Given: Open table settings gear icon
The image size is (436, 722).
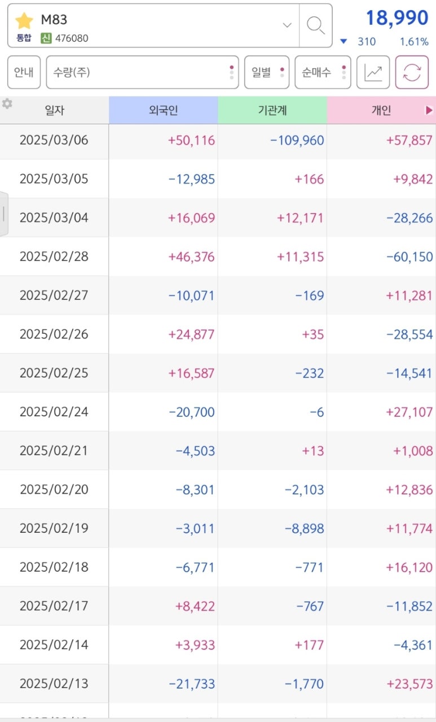Looking at the screenshot, I should point(7,103).
